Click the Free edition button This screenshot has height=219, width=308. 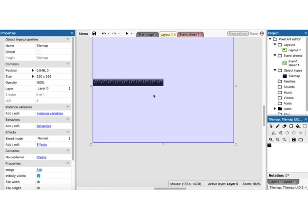[x=238, y=34]
